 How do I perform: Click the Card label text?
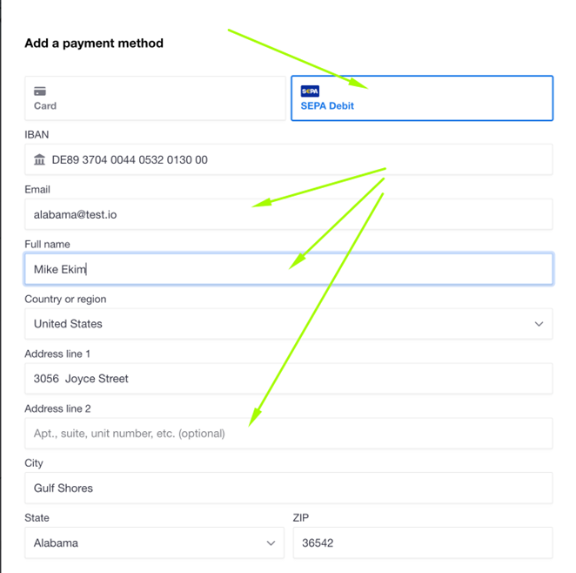(x=45, y=106)
